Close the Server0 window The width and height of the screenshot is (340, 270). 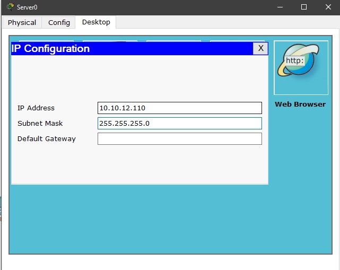(328, 7)
